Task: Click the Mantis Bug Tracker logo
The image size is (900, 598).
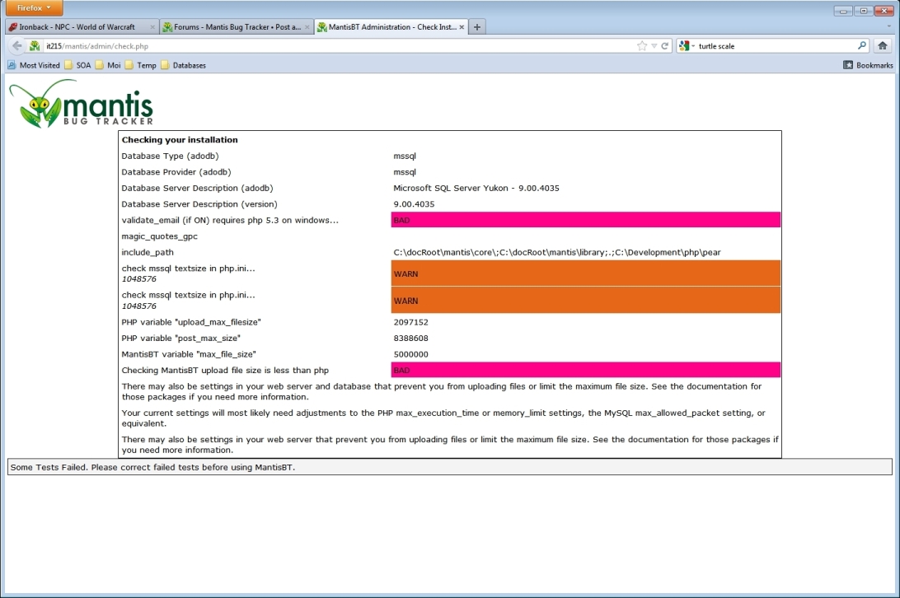Action: tap(81, 103)
